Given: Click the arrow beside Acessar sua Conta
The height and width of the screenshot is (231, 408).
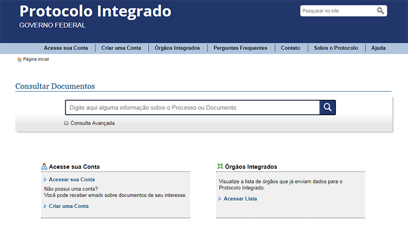Looking at the screenshot, I should point(45,179).
